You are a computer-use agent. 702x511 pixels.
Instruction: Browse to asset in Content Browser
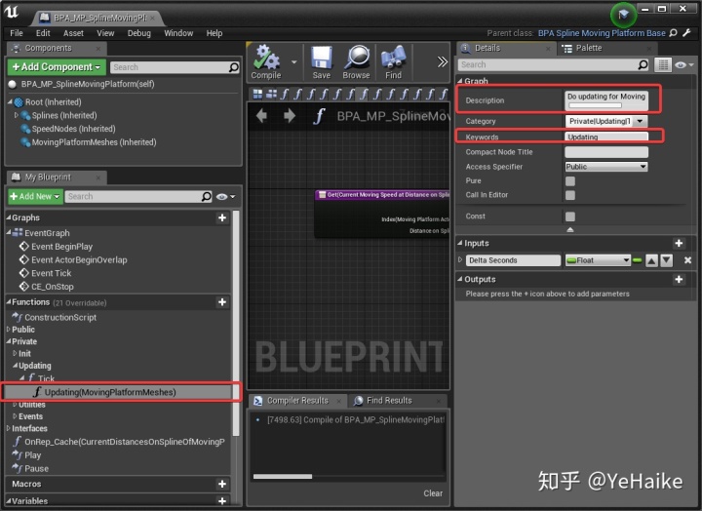[x=357, y=62]
